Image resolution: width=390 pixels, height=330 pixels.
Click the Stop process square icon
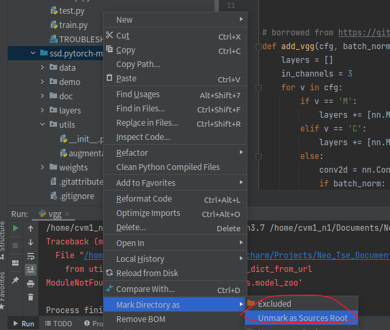tap(15, 246)
